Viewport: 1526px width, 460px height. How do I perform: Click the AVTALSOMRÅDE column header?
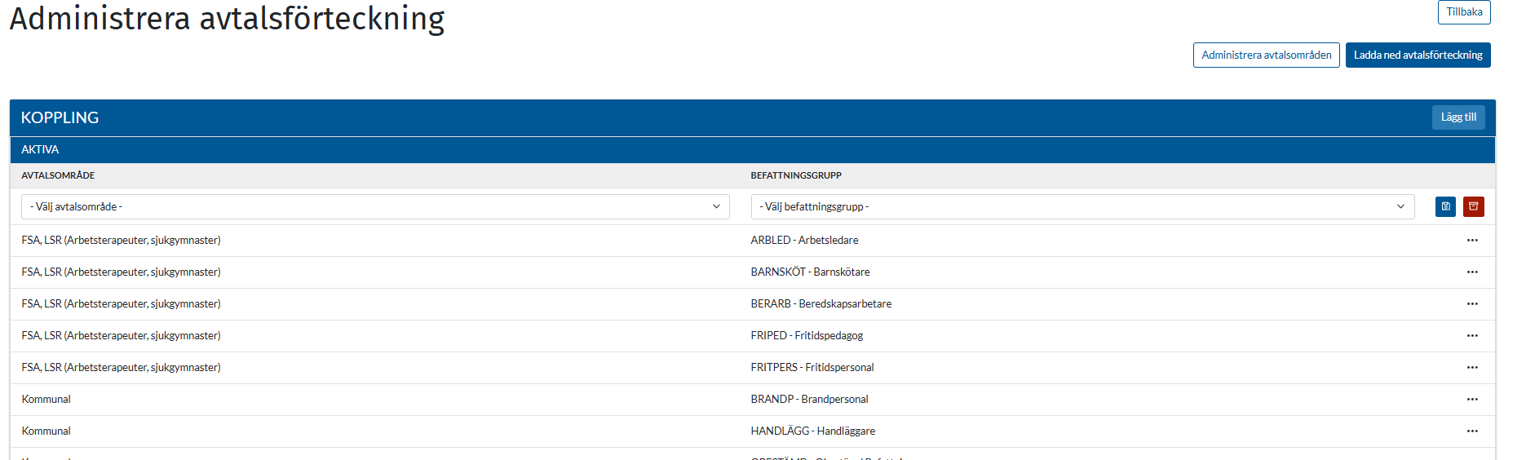tap(58, 176)
